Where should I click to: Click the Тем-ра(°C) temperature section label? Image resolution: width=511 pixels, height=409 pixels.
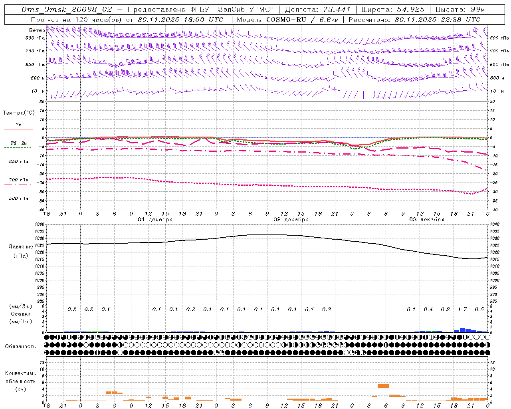tap(19, 113)
